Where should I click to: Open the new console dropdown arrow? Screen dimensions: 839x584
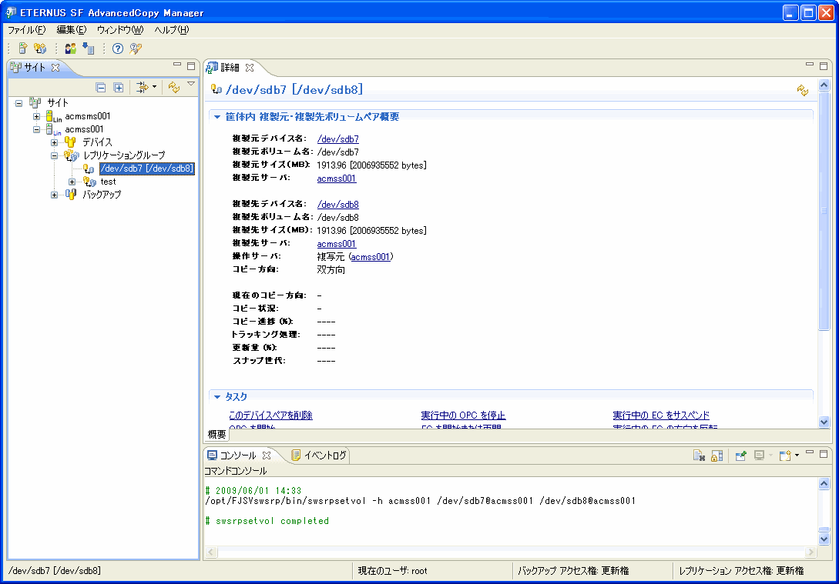[x=797, y=456]
